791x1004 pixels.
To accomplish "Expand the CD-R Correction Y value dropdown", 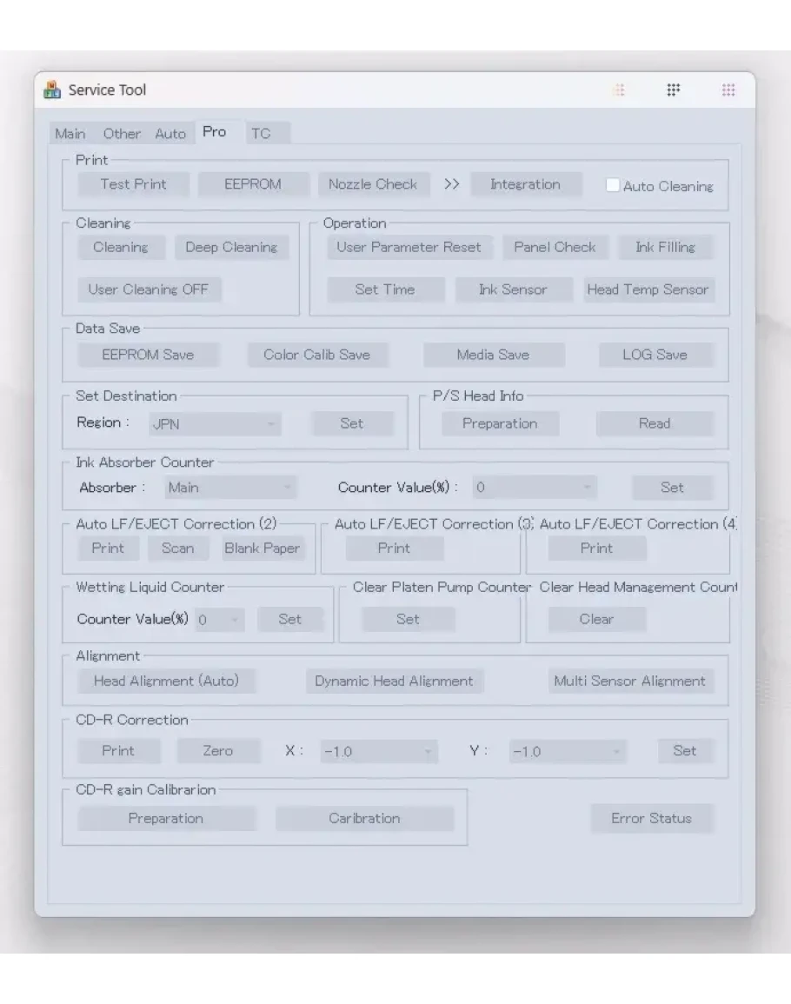I will 567,751.
